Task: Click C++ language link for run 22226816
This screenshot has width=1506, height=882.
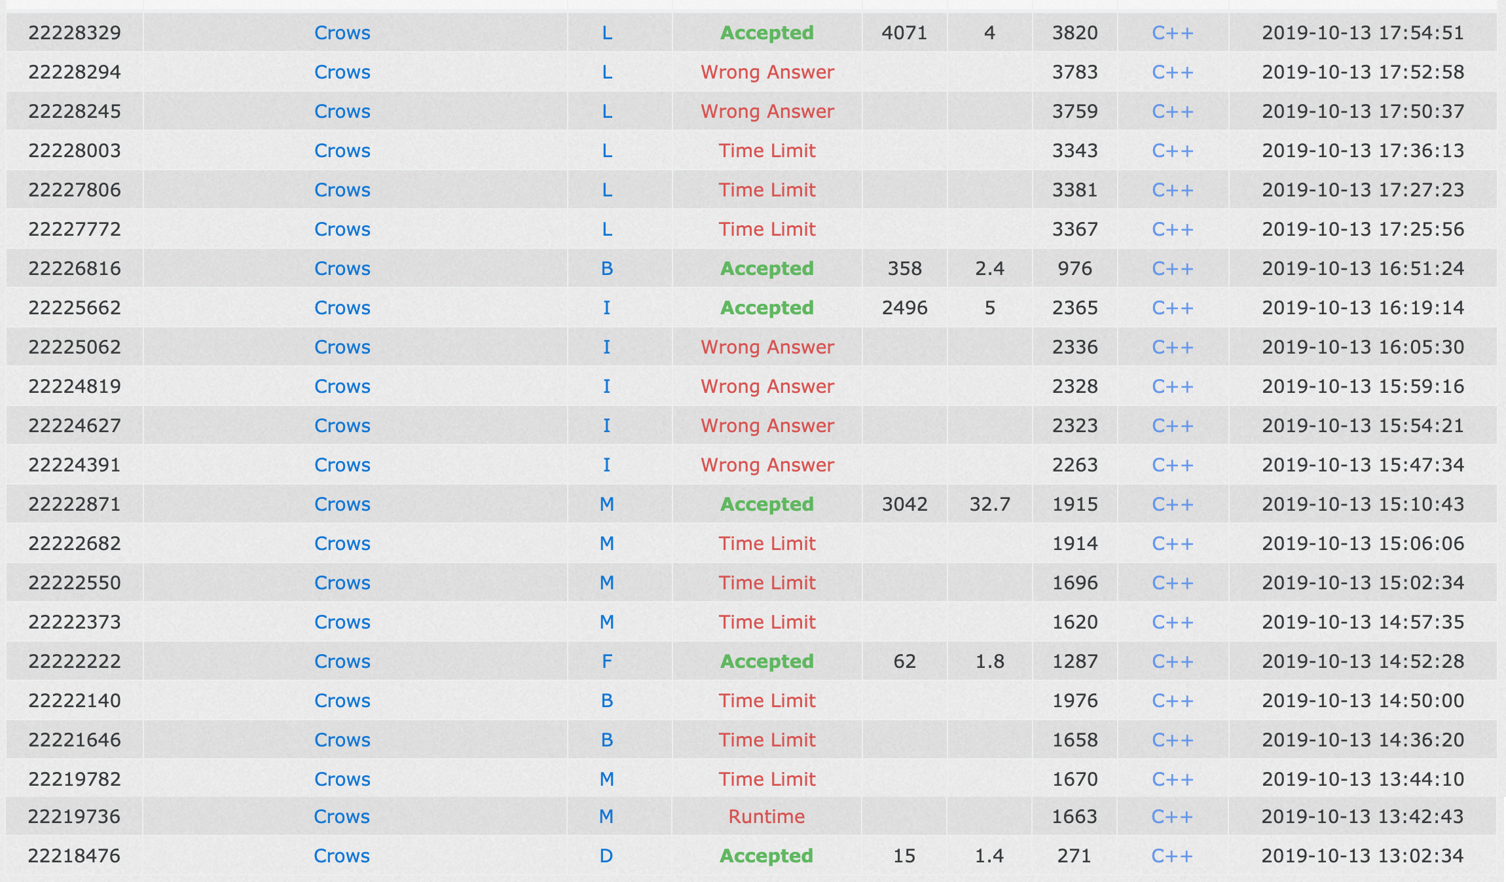Action: [x=1172, y=268]
